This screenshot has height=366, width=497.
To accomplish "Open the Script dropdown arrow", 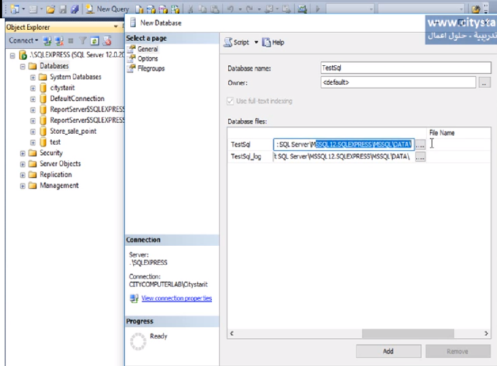I will coord(256,42).
